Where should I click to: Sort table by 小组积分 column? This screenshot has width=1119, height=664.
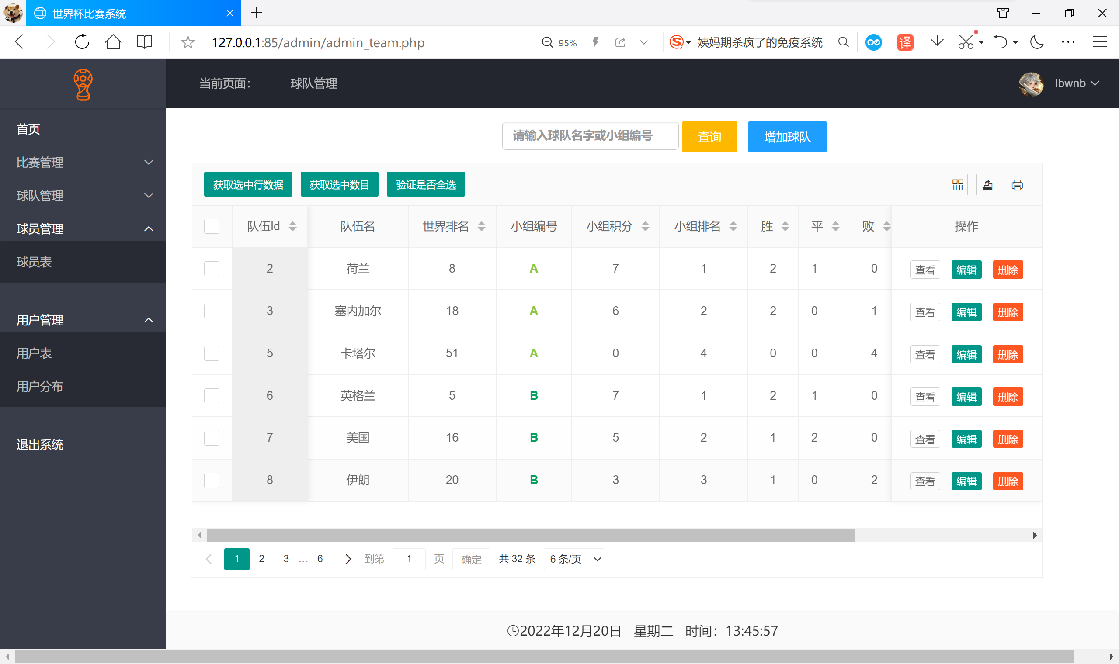[646, 226]
